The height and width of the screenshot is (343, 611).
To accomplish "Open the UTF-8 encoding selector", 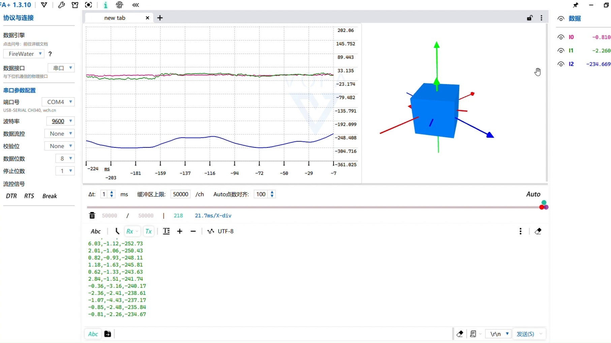I will pos(221,231).
